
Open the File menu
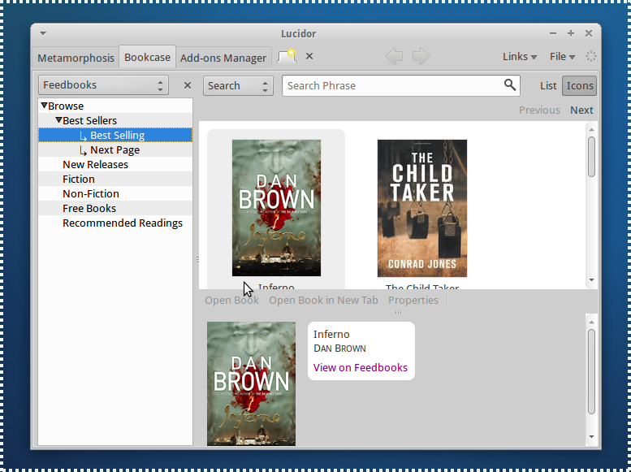[562, 57]
